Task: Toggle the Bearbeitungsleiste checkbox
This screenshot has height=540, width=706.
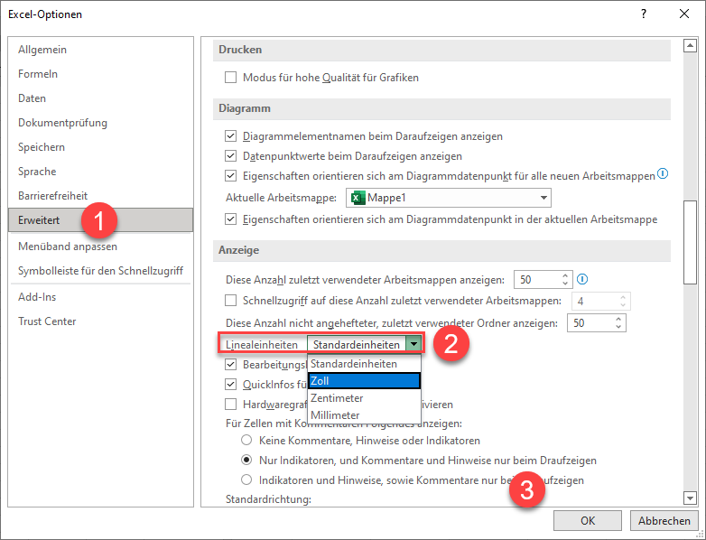Action: [x=230, y=364]
